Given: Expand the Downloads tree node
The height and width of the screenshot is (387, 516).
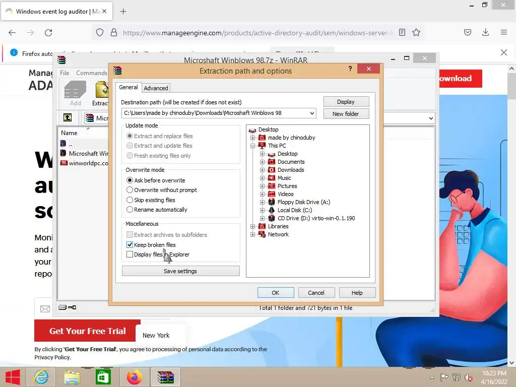Looking at the screenshot, I should pyautogui.click(x=262, y=170).
